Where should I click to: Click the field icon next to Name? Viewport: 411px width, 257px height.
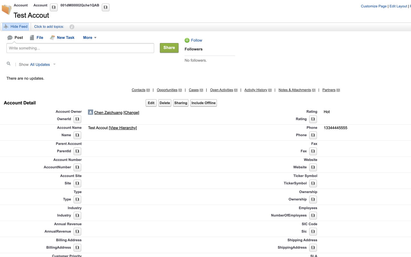(x=77, y=135)
